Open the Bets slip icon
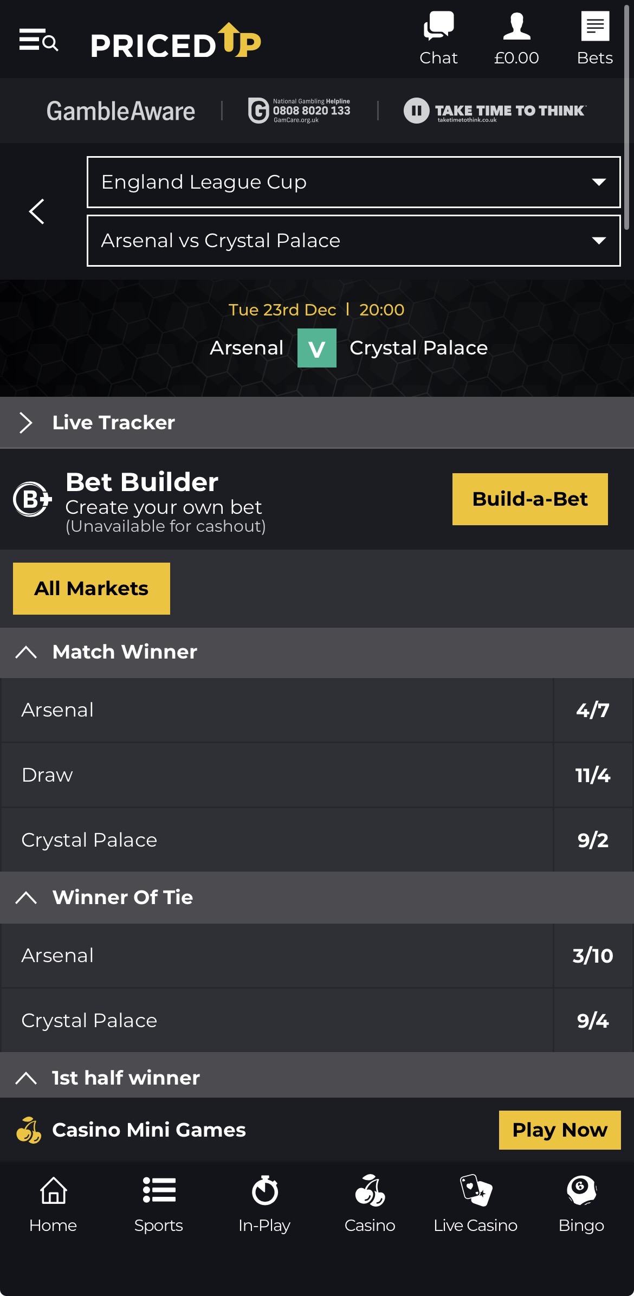634x1296 pixels. click(595, 25)
